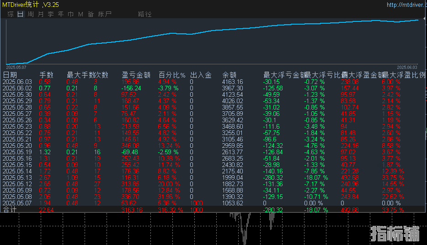Open the http://mtdriver link

click(406, 5)
